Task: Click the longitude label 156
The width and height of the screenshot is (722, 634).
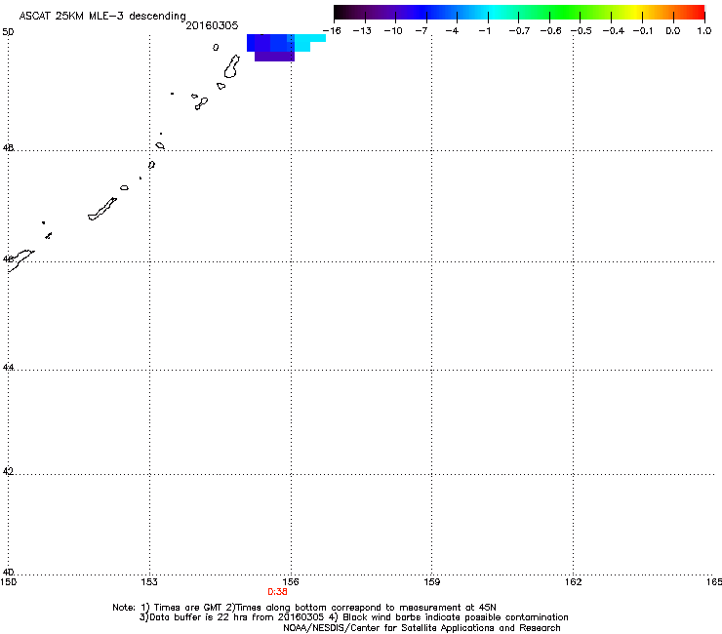Action: 291,582
